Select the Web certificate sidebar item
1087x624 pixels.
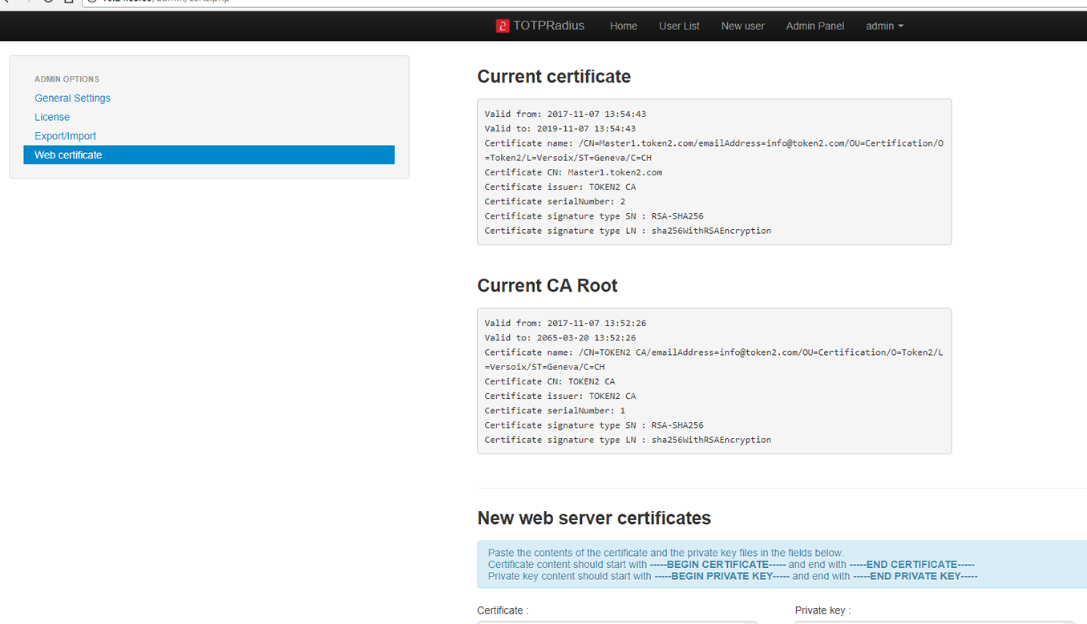coord(209,155)
